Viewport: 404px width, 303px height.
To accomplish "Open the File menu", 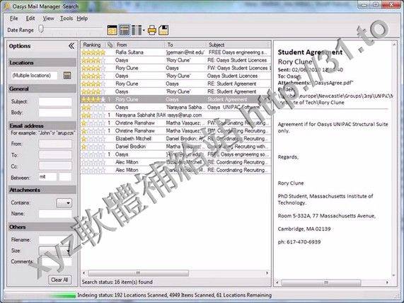I will pos(14,18).
